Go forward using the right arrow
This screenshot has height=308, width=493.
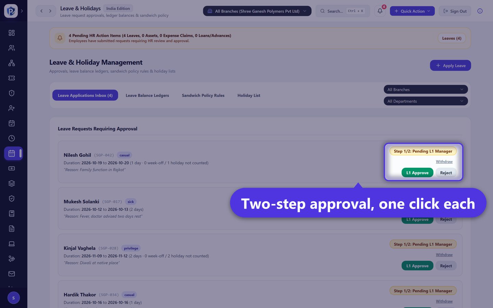click(x=50, y=11)
